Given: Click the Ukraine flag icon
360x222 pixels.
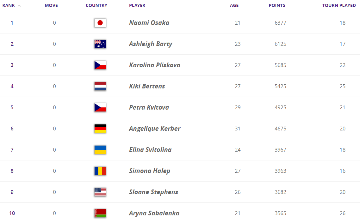Looking at the screenshot, I should tap(100, 150).
